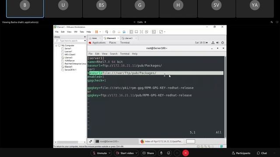Open the terminal window's Help menu
The image size is (280, 157).
pos(135,54)
